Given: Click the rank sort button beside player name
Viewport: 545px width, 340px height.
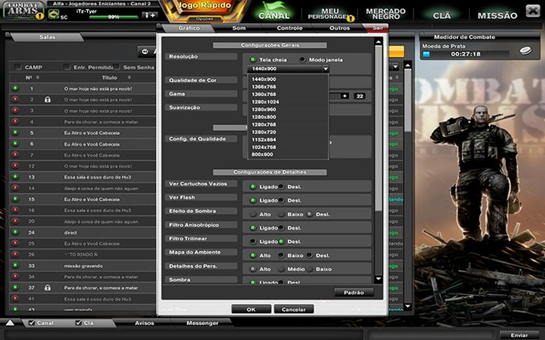Looking at the screenshot, I should pyautogui.click(x=149, y=16).
